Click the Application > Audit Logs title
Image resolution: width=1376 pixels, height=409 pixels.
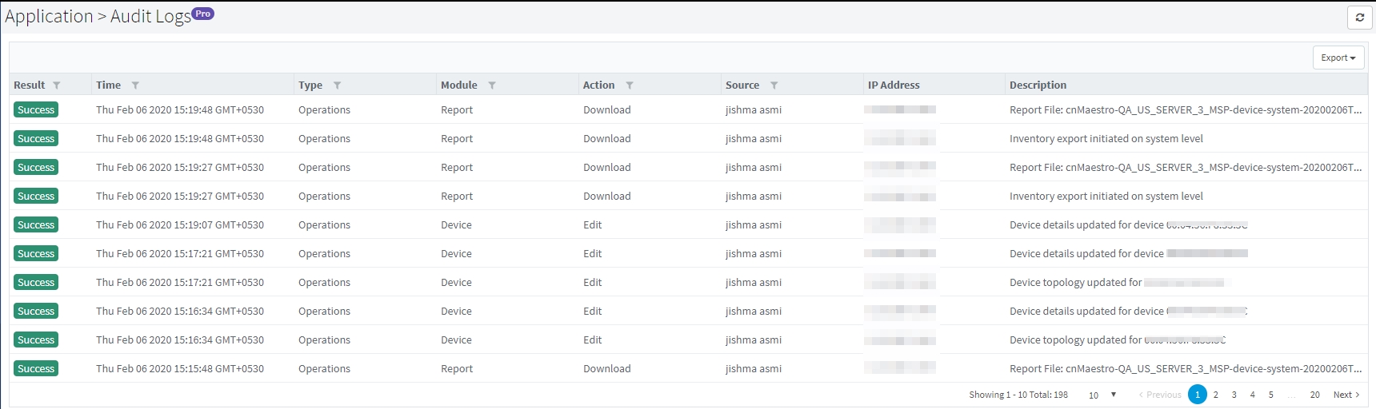pyautogui.click(x=98, y=16)
